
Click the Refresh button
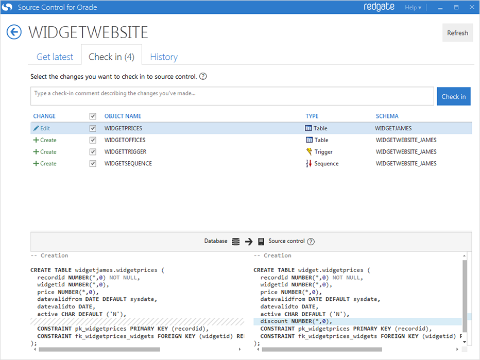pyautogui.click(x=457, y=33)
